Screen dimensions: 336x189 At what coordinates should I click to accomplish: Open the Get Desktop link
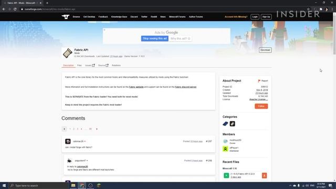pyautogui.click(x=89, y=17)
